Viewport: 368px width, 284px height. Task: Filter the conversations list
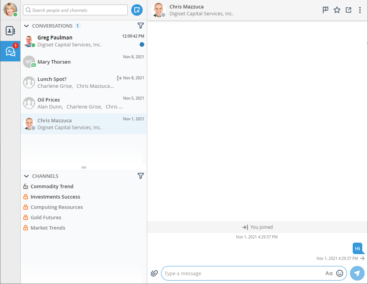click(x=141, y=26)
